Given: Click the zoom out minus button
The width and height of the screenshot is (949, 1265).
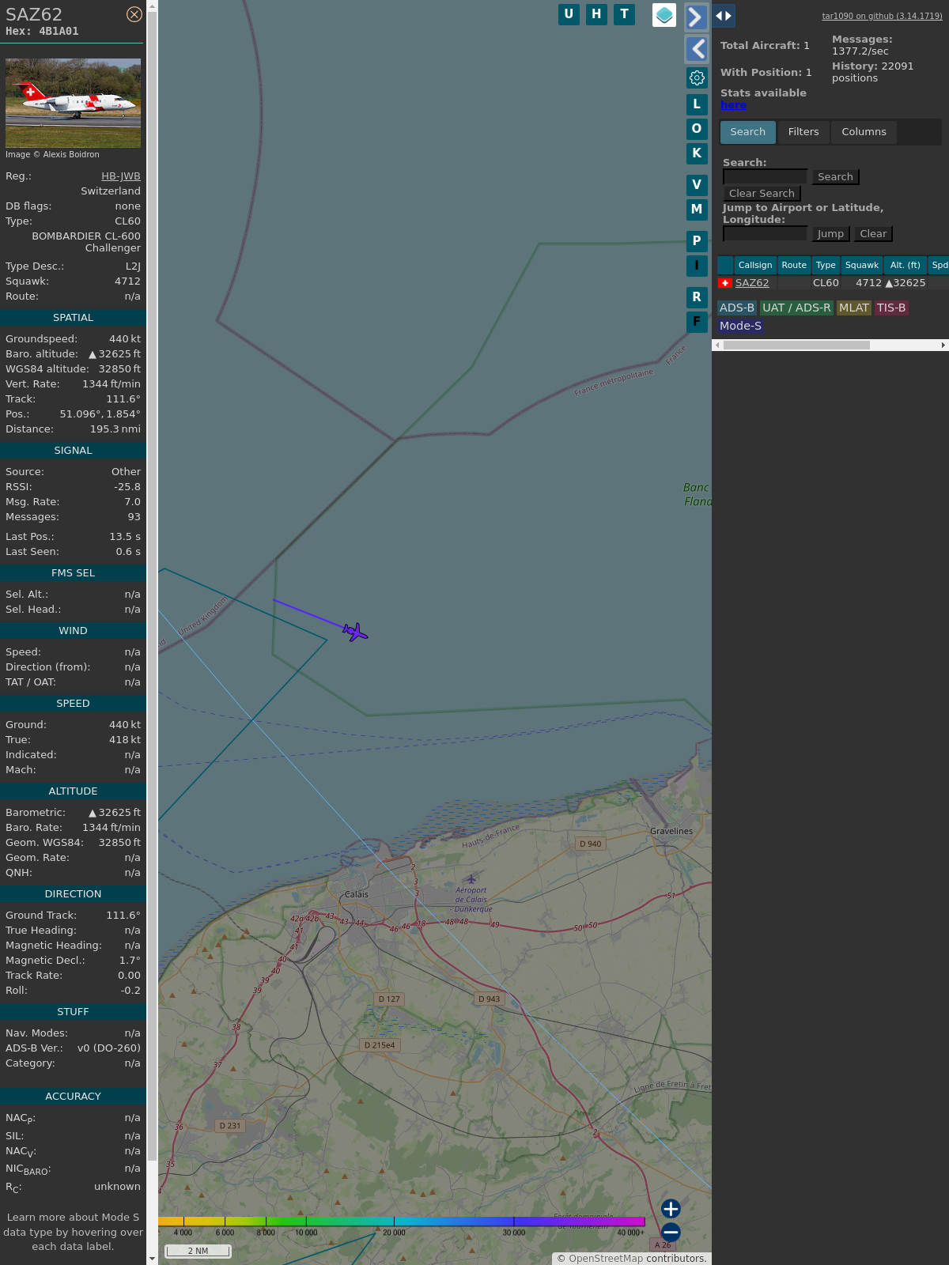Looking at the screenshot, I should point(671,1232).
